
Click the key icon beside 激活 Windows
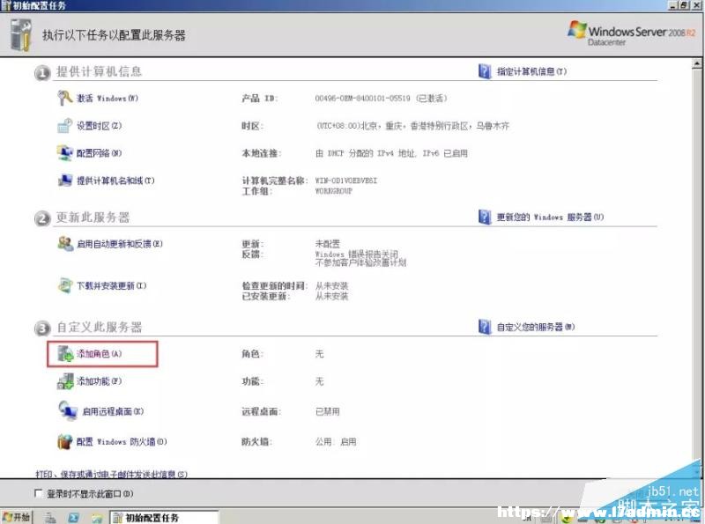pos(65,98)
